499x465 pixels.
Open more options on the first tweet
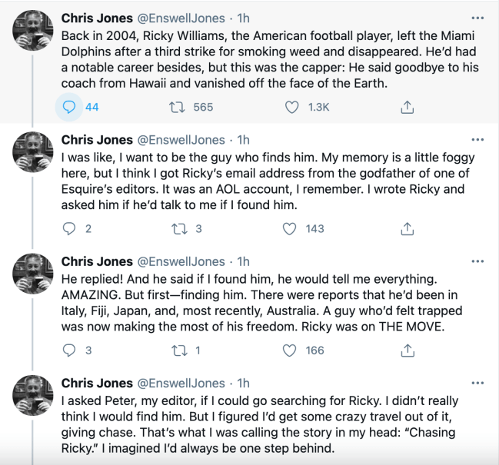[477, 18]
